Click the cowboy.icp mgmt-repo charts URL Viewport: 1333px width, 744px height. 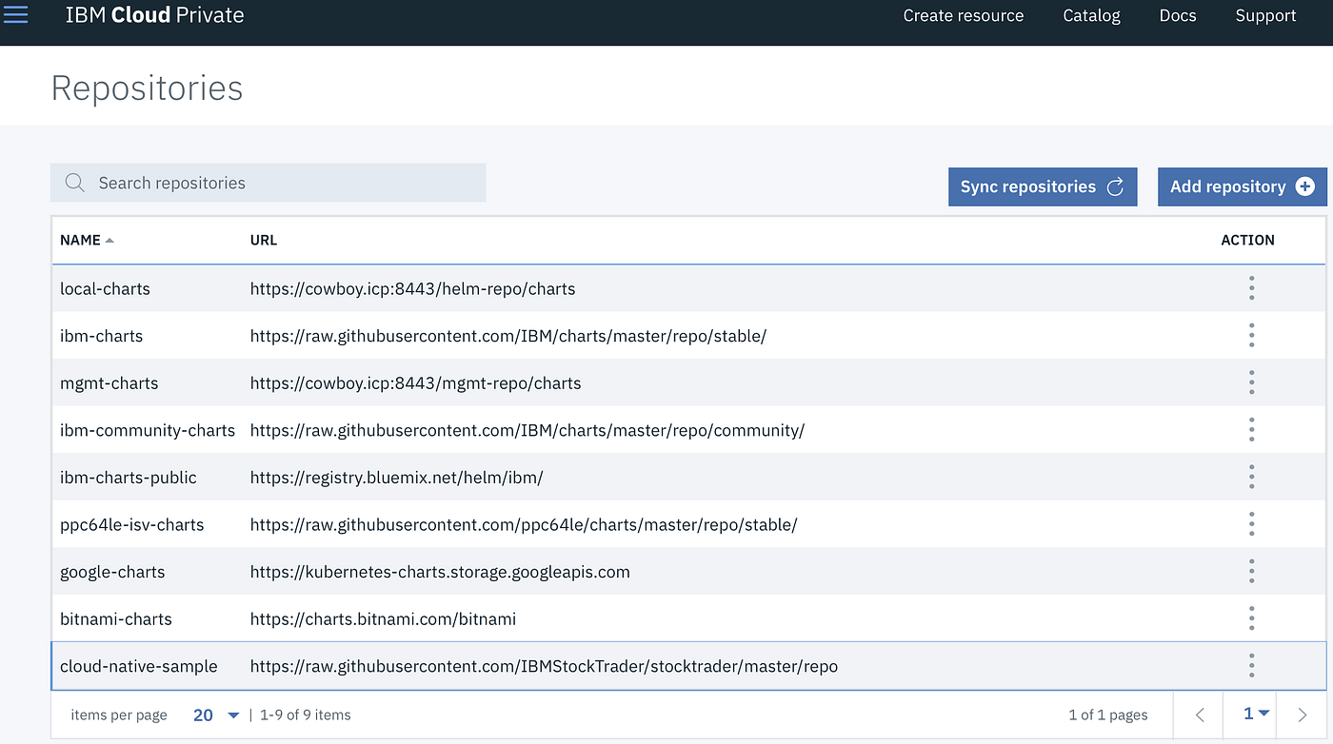[416, 383]
